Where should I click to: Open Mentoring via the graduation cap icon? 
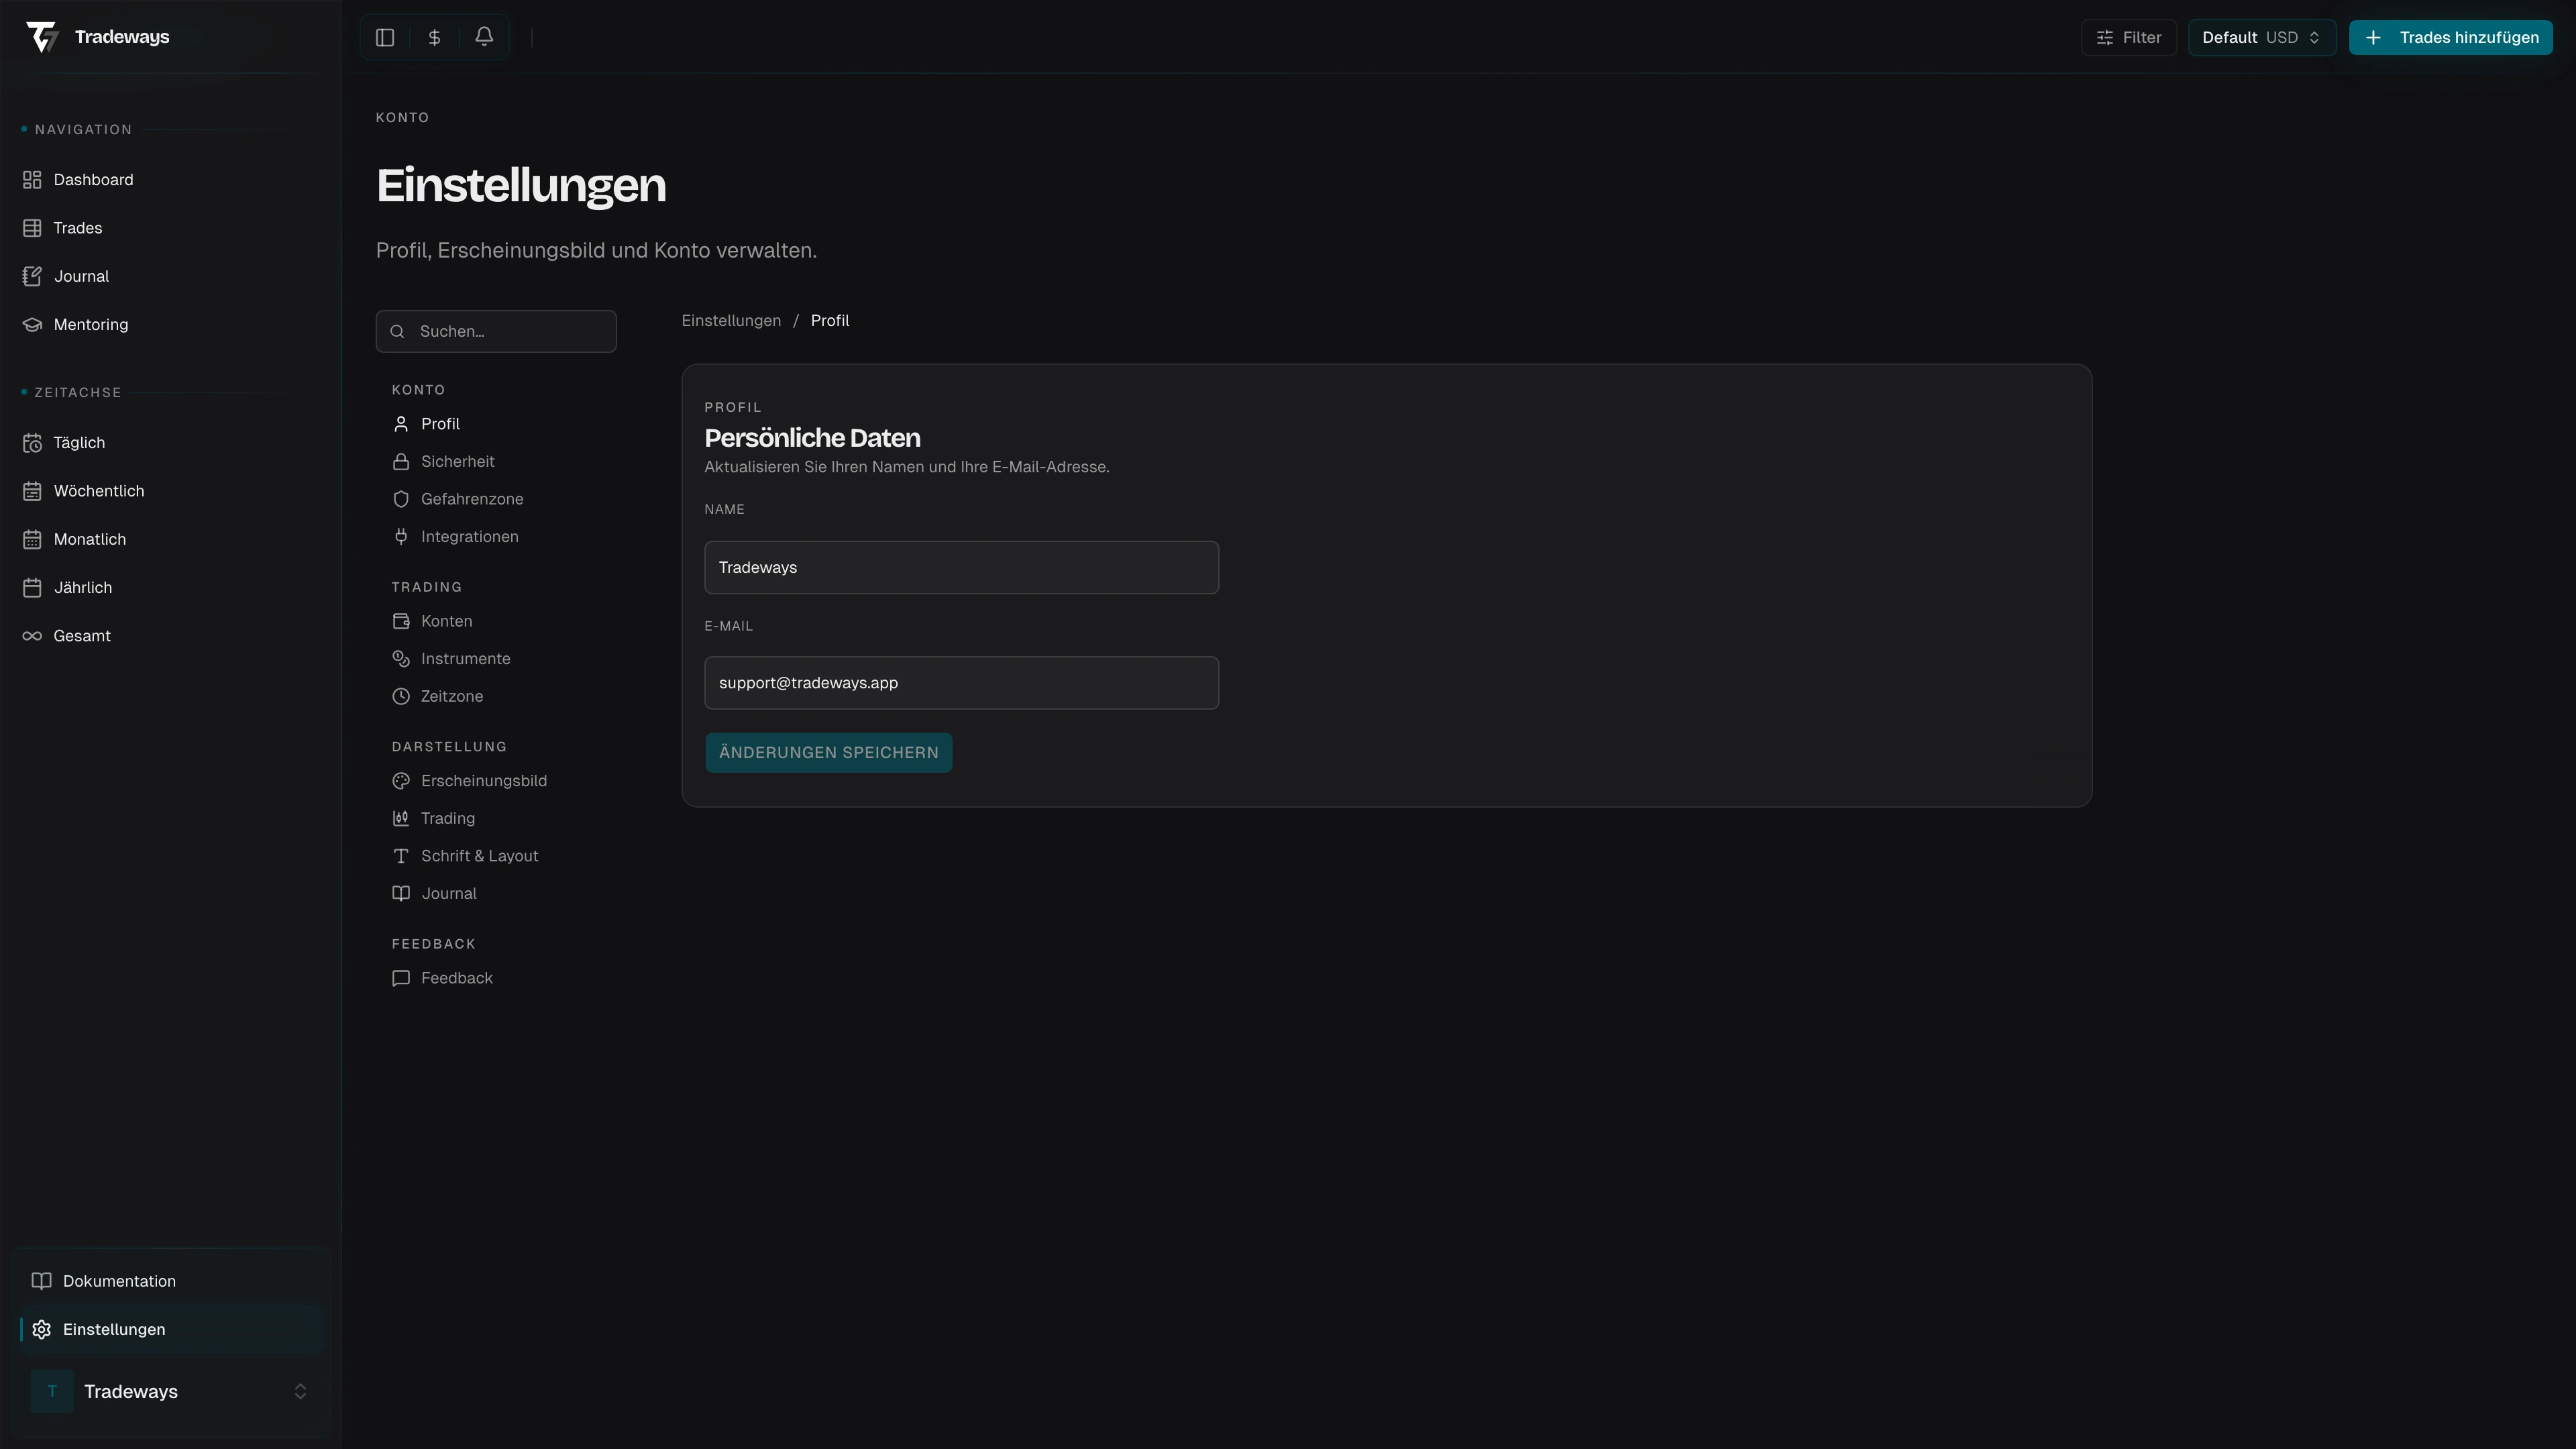point(33,324)
